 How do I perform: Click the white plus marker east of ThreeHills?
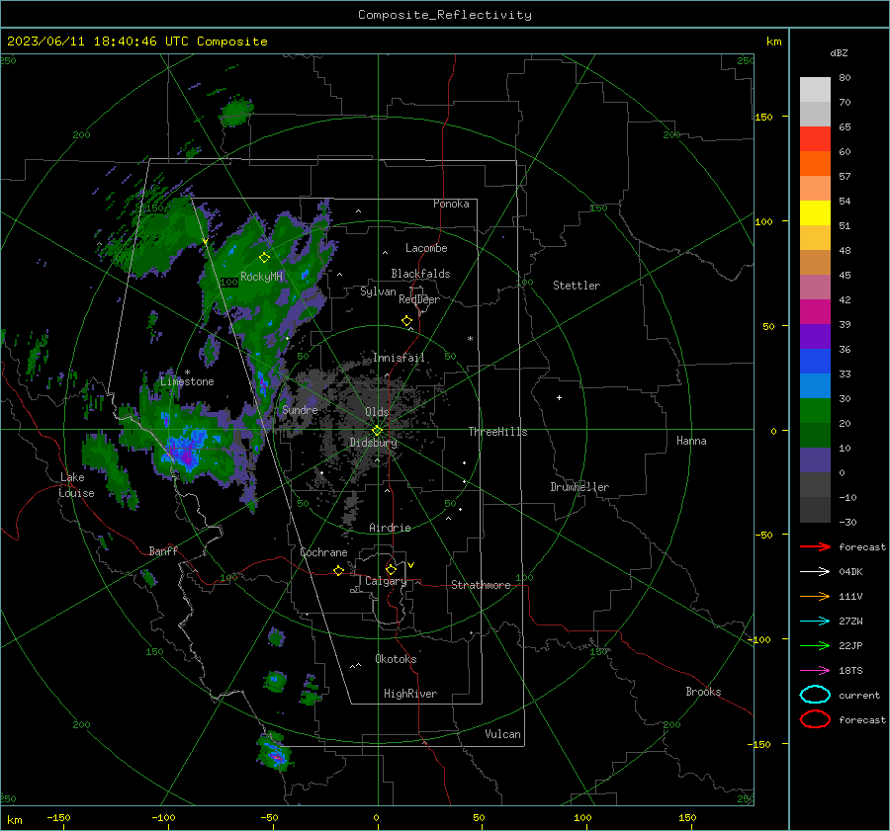pyautogui.click(x=559, y=397)
